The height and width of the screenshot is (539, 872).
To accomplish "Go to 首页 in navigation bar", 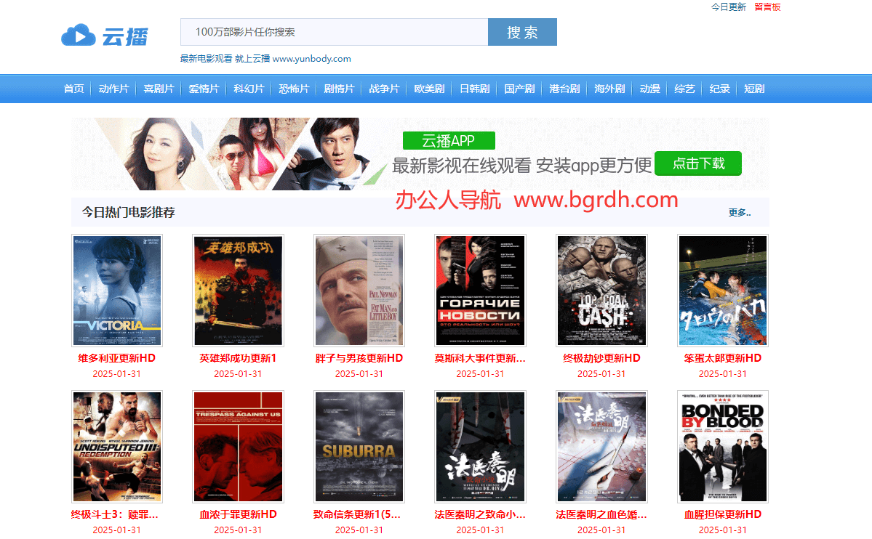I will [x=74, y=89].
